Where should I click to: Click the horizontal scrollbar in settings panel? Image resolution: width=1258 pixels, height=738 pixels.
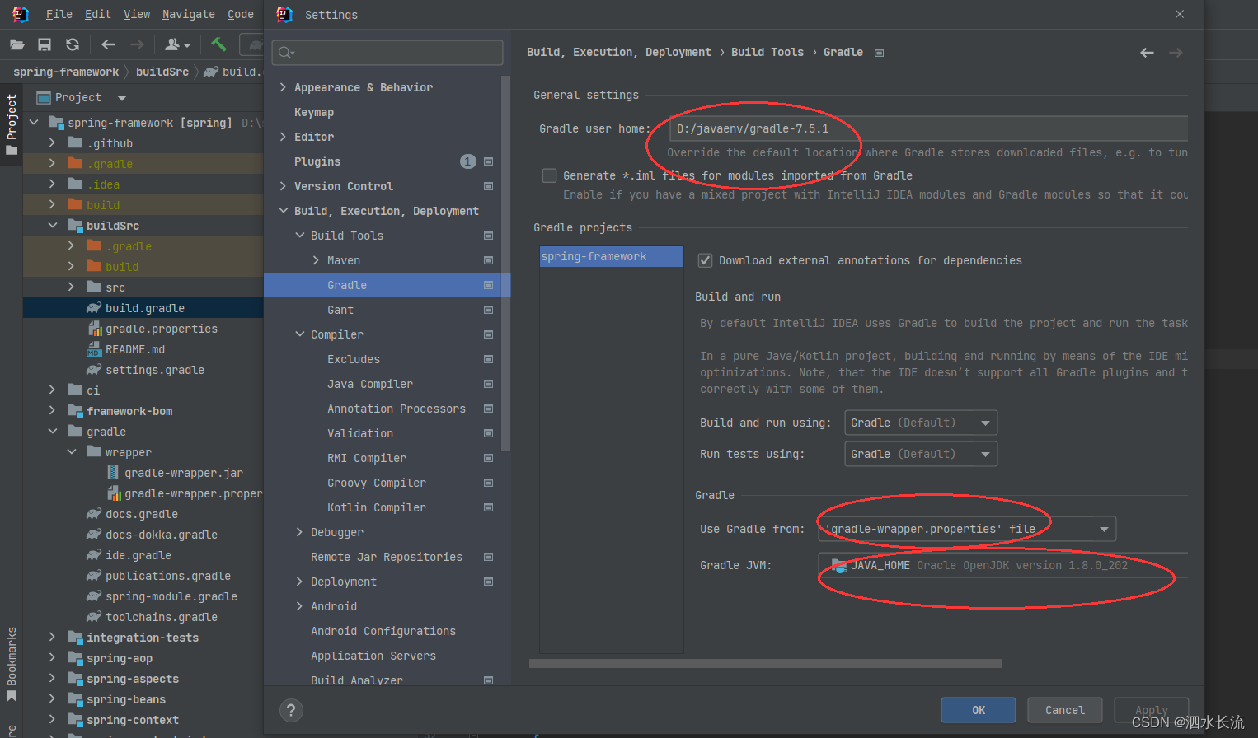(x=765, y=663)
